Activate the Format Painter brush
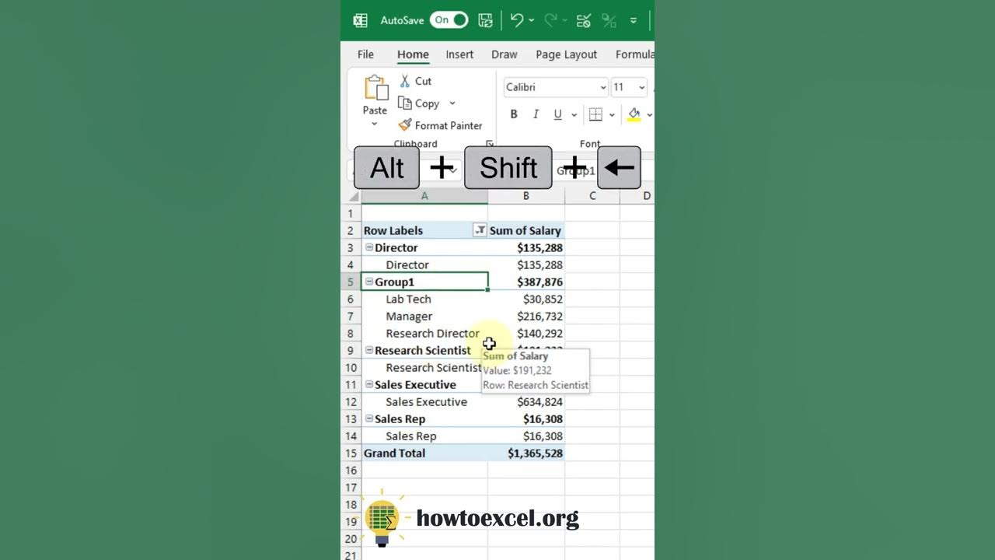Image resolution: width=995 pixels, height=560 pixels. point(404,125)
